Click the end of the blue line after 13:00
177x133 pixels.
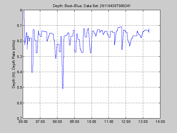pyautogui.click(x=149, y=30)
